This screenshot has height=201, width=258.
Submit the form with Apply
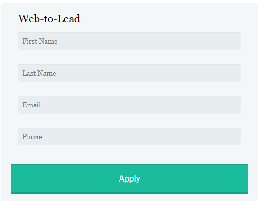coord(129,179)
